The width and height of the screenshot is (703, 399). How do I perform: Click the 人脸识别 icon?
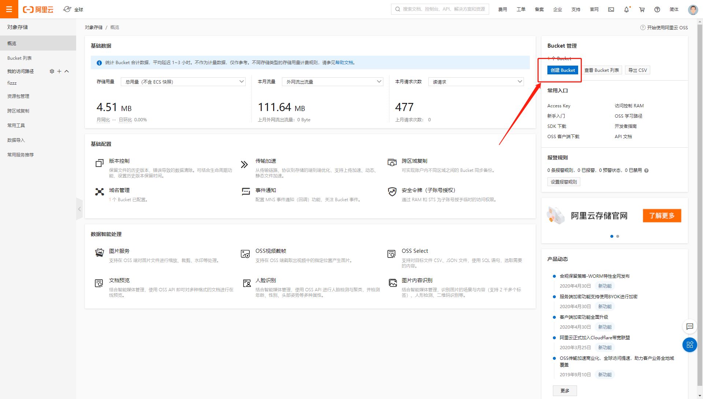tap(247, 283)
